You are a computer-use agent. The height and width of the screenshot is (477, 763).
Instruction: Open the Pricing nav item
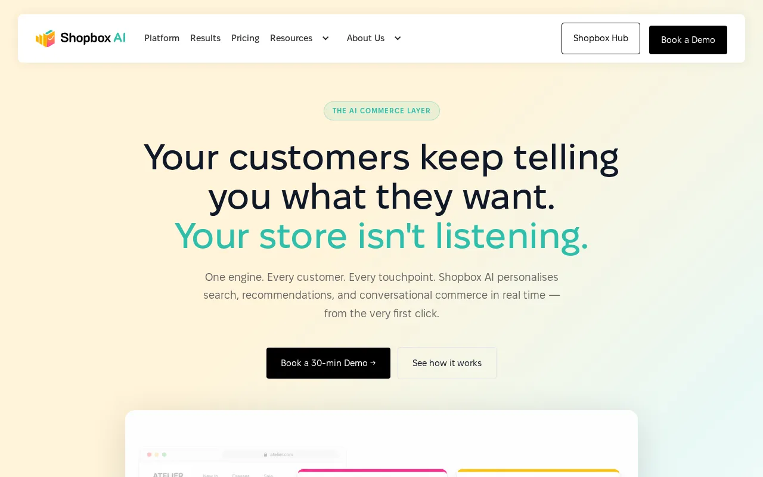pyautogui.click(x=245, y=38)
